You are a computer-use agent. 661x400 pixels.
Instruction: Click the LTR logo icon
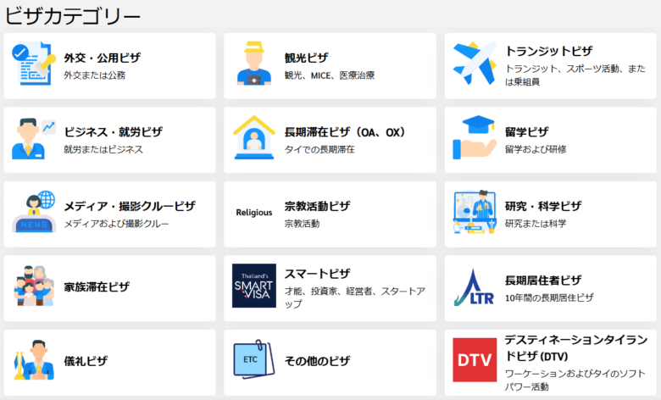point(475,287)
